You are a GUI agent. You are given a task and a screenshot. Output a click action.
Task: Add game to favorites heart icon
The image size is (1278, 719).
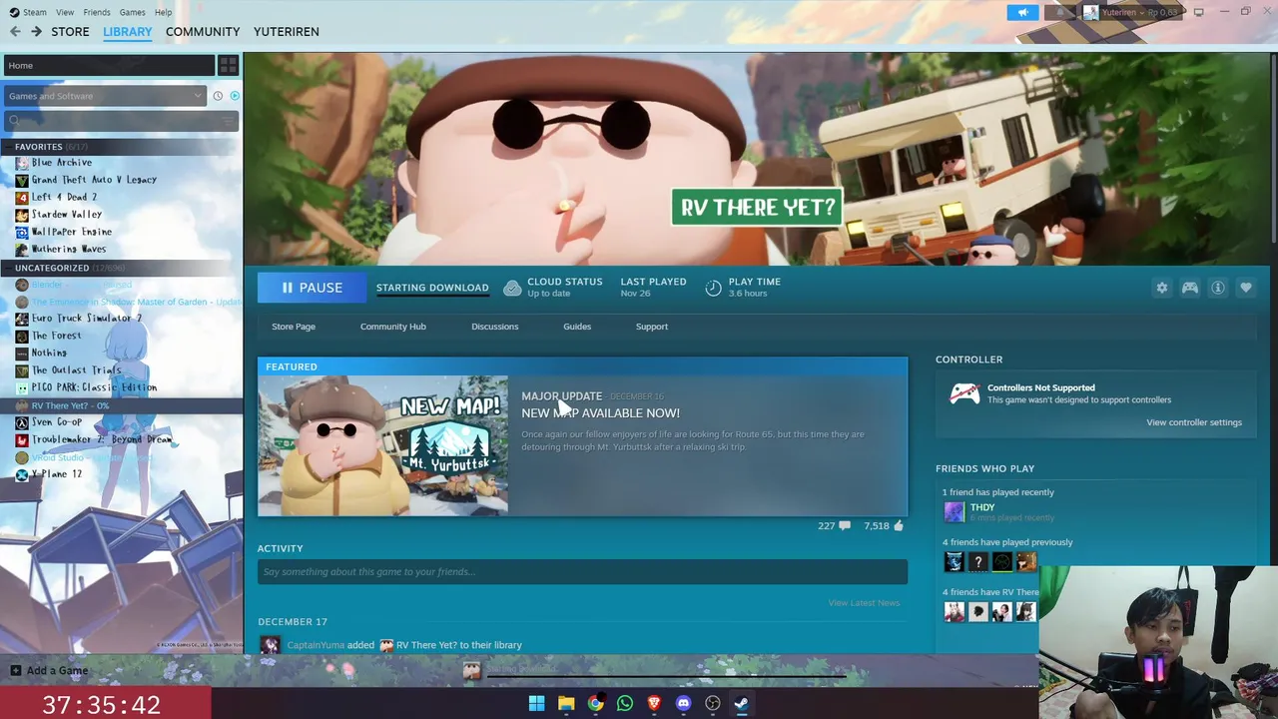pyautogui.click(x=1246, y=288)
